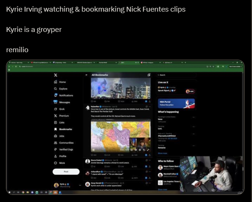Click the white Post button
The image size is (252, 202).
click(x=66, y=172)
